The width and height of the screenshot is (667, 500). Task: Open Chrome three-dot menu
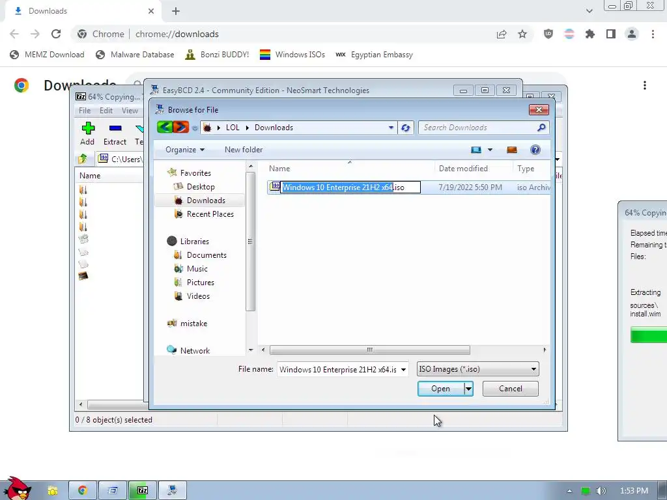(x=653, y=34)
